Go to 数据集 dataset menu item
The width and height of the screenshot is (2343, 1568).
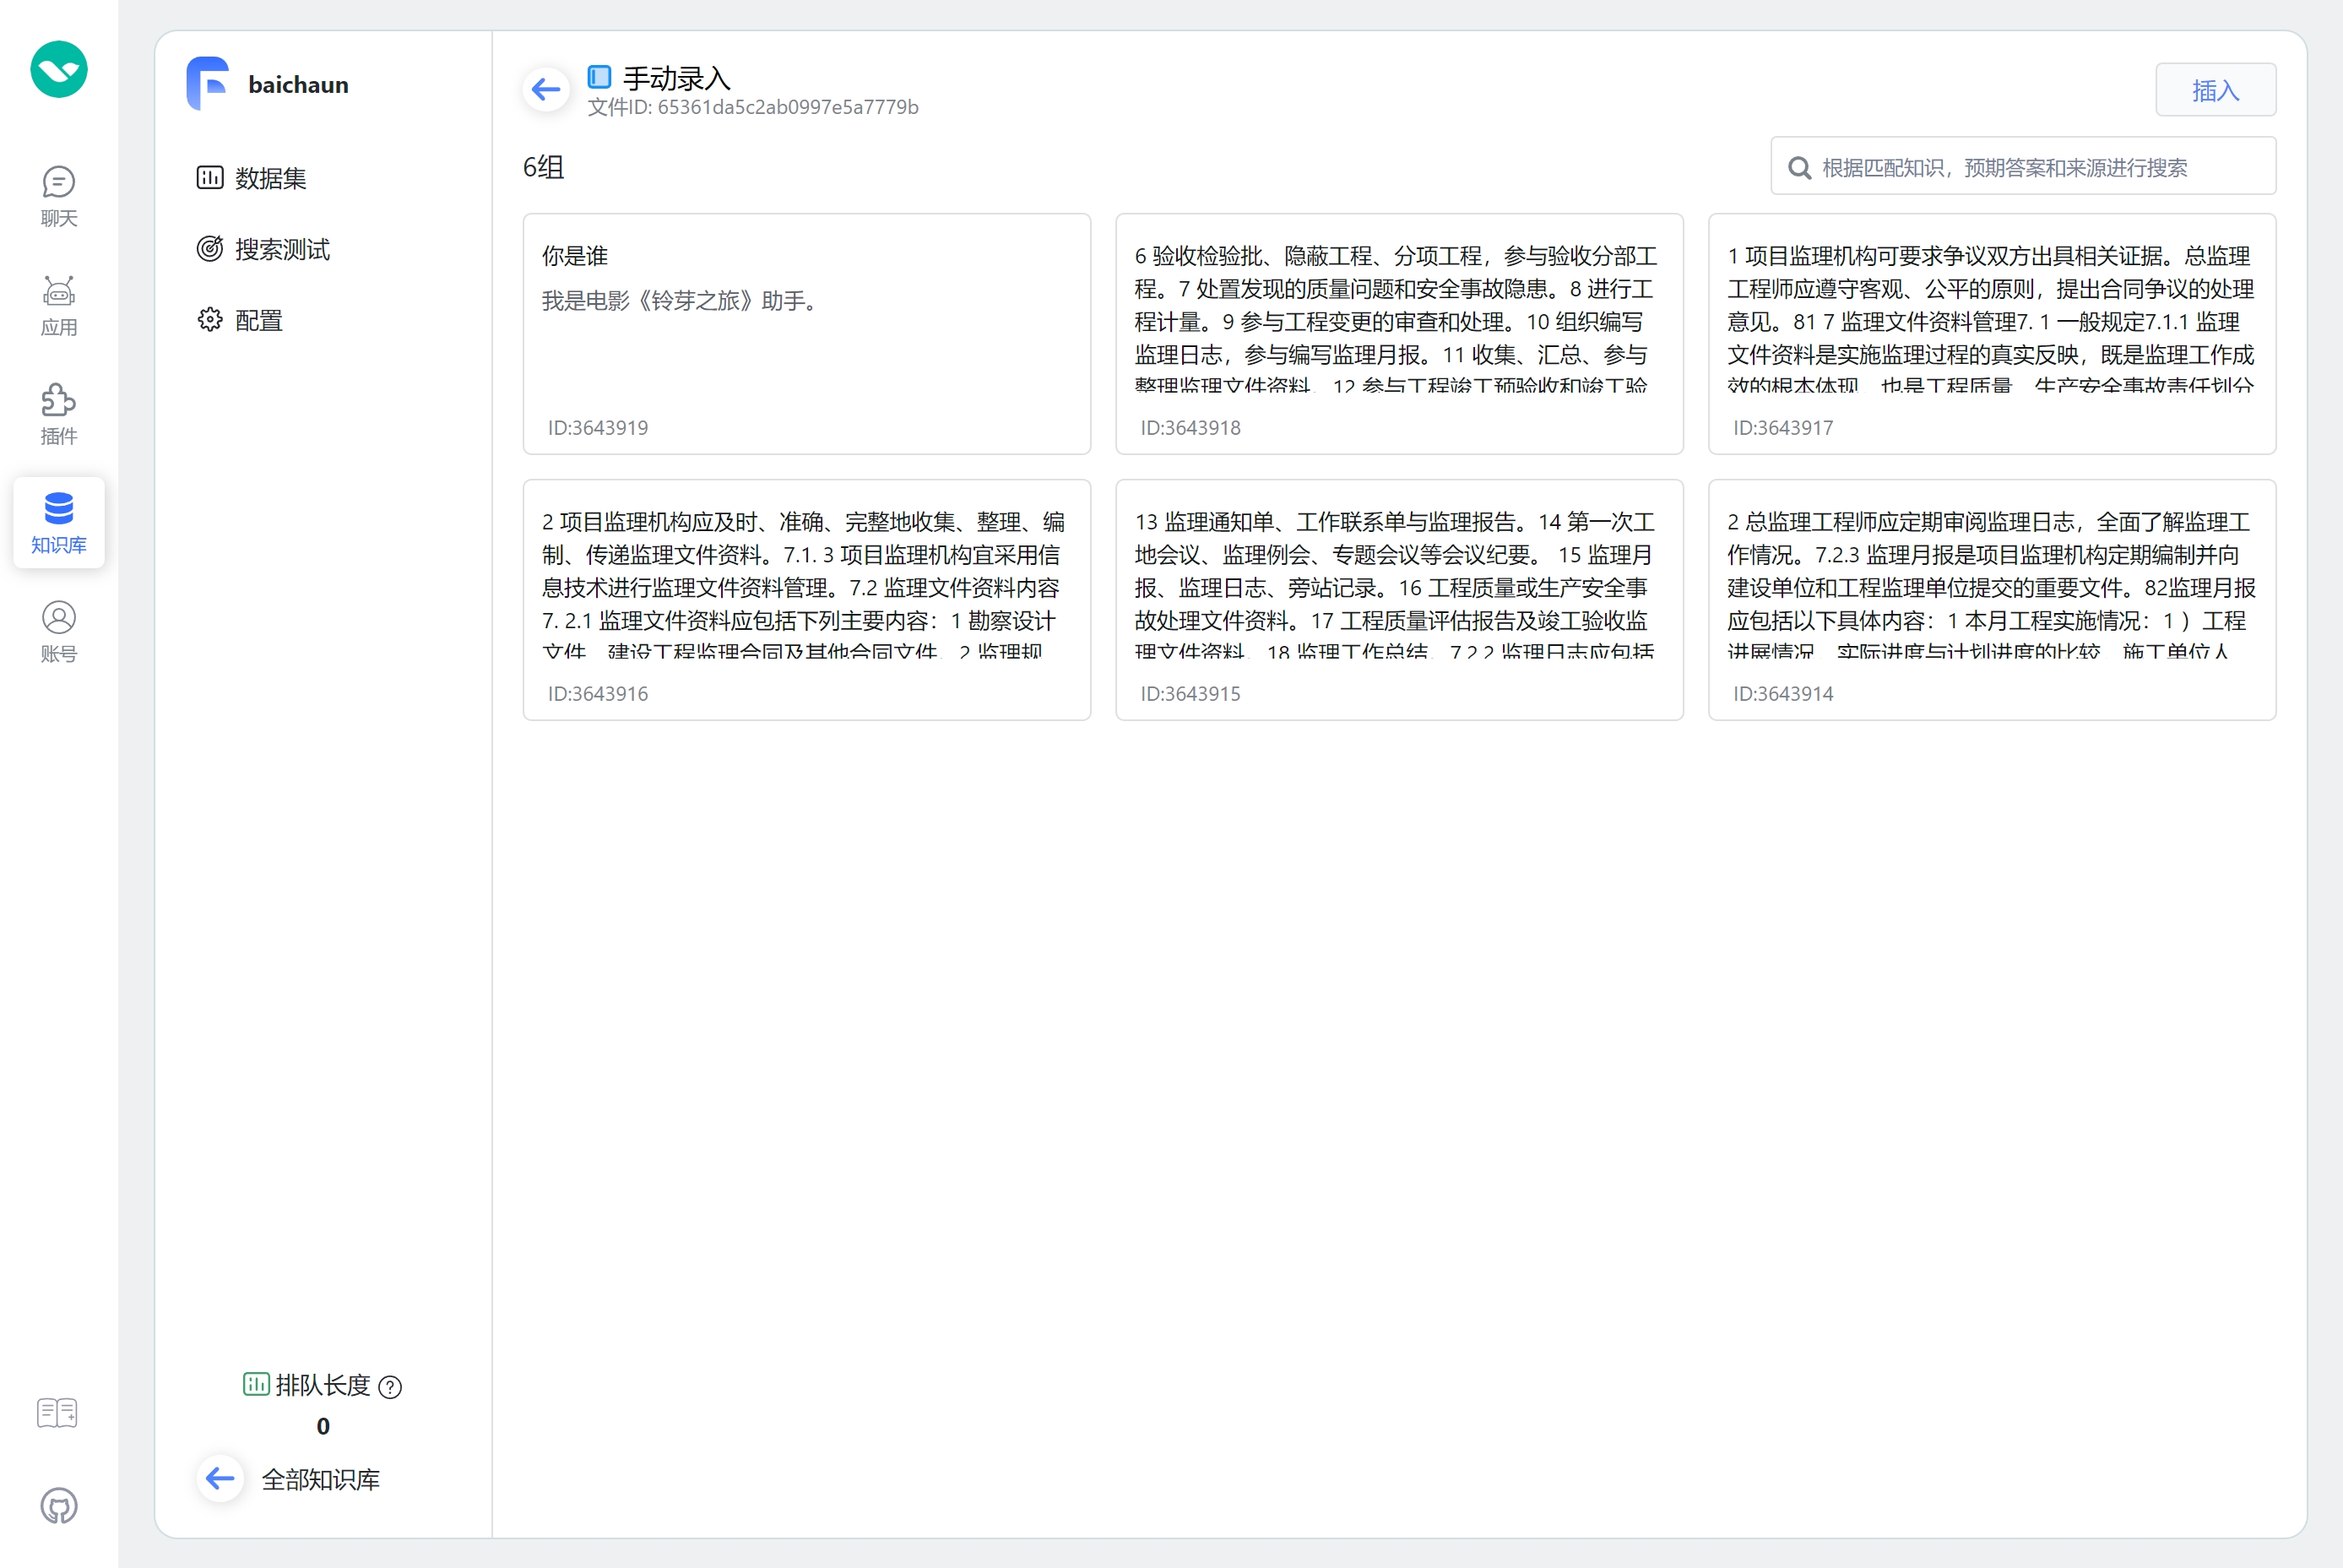270,178
